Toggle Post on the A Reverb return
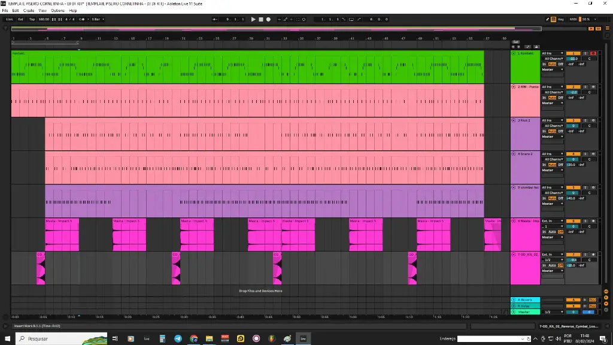This screenshot has height=345, width=613. pyautogui.click(x=593, y=300)
